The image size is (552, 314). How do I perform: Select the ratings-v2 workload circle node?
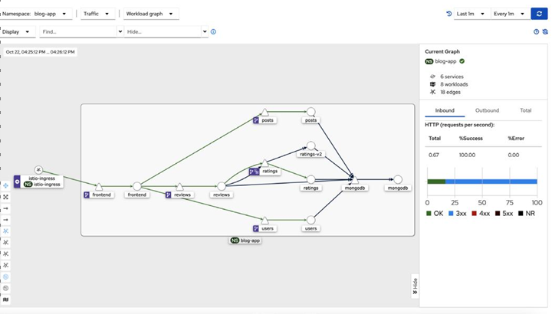coord(310,146)
